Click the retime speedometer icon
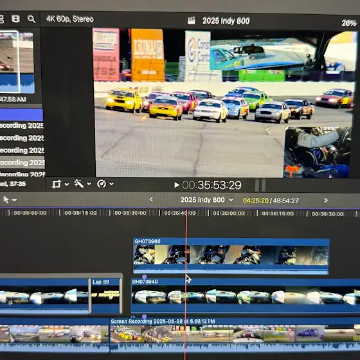Viewport: 360px width, 360px height. pyautogui.click(x=102, y=184)
